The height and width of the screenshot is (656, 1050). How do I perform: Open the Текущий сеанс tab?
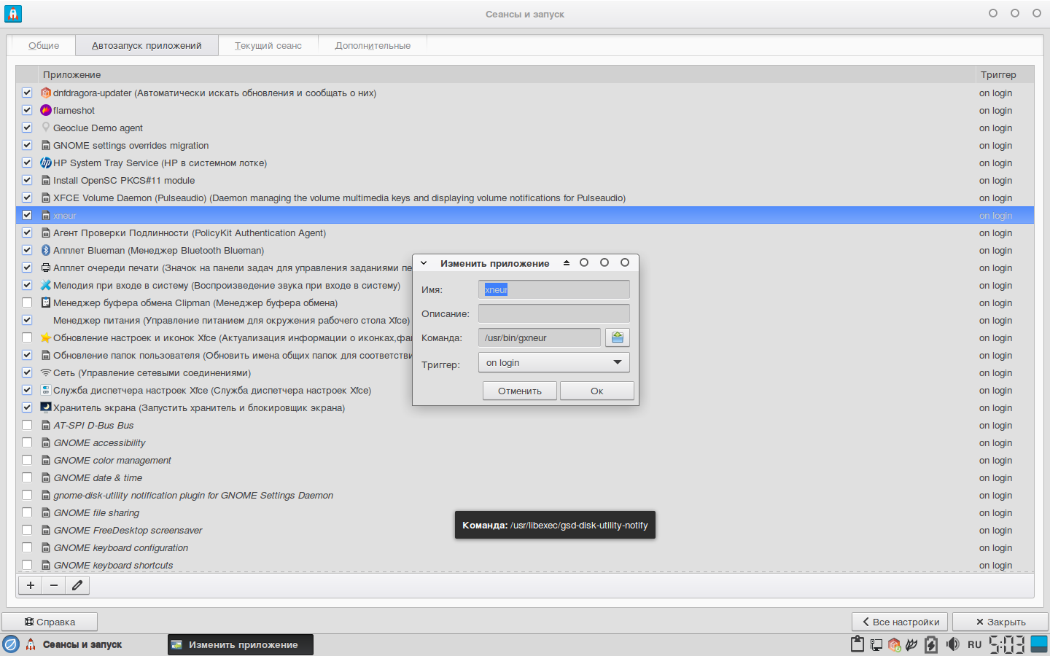coord(268,45)
